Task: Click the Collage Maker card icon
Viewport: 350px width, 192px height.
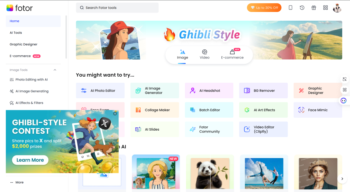Action: click(138, 110)
